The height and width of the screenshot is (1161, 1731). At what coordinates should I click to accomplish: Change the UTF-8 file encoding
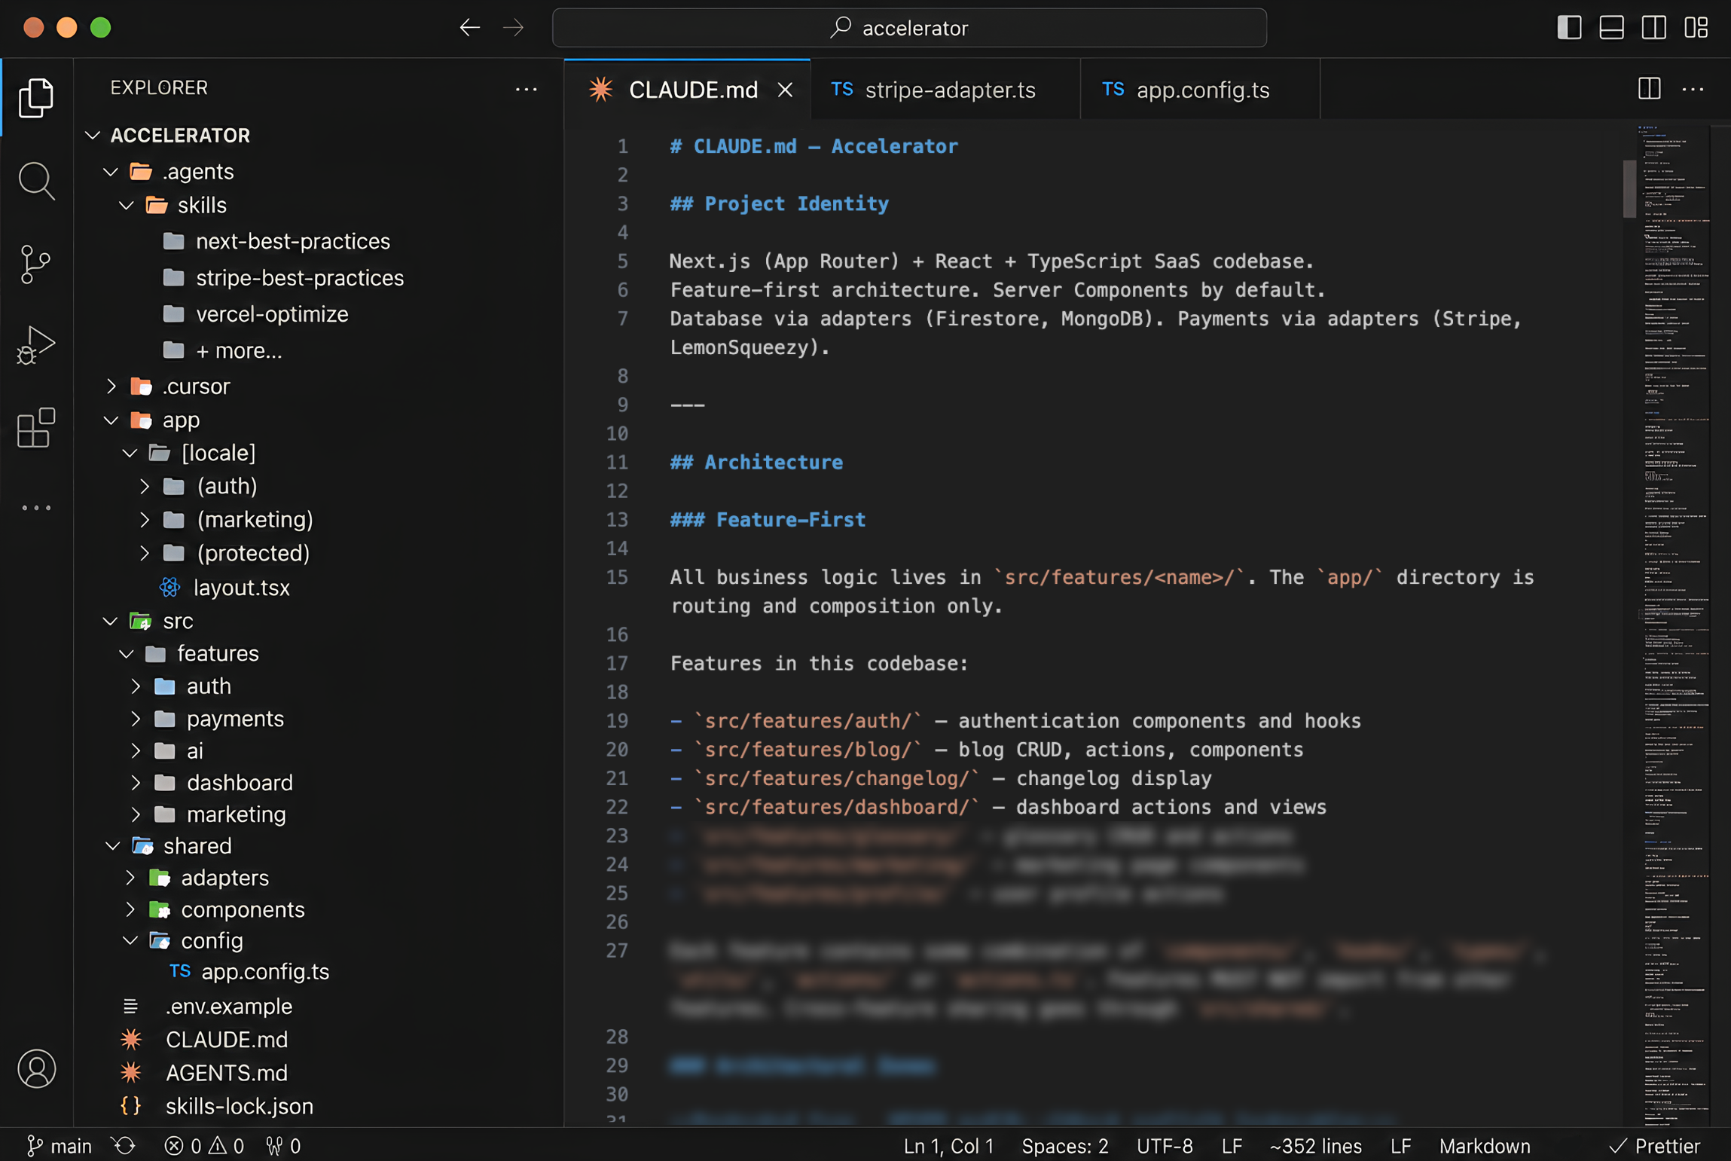point(1164,1146)
